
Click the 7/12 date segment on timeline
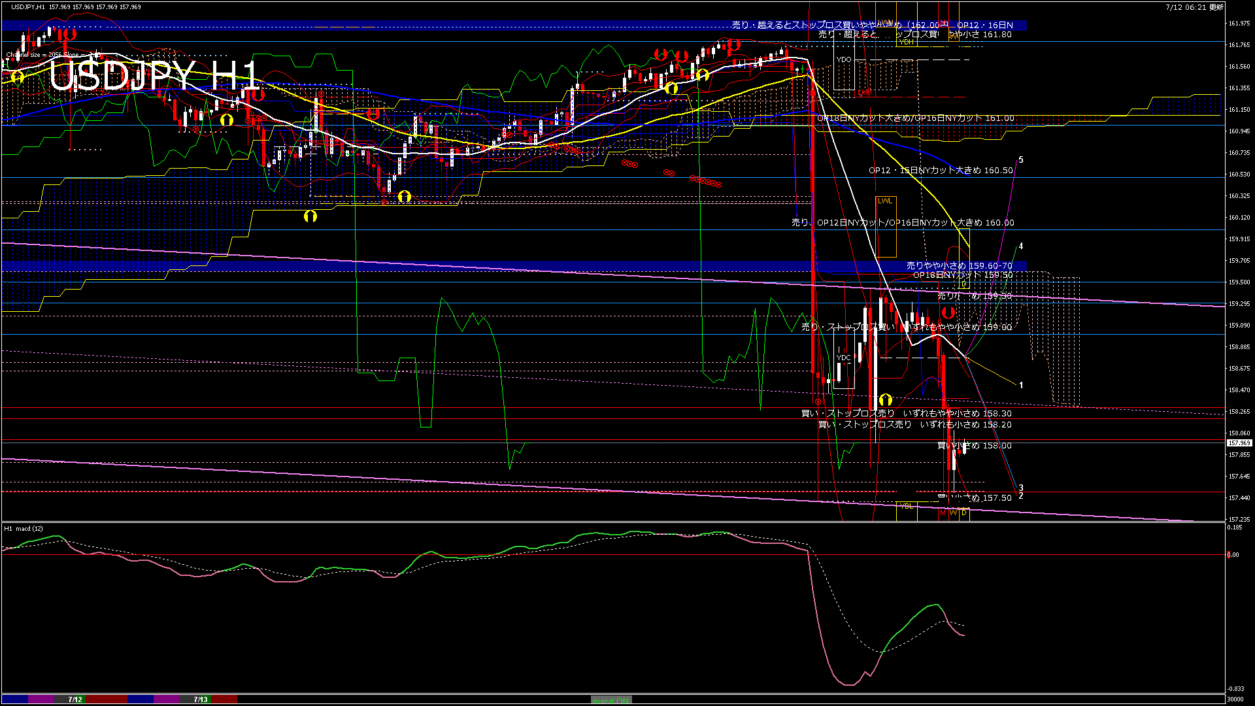[75, 699]
